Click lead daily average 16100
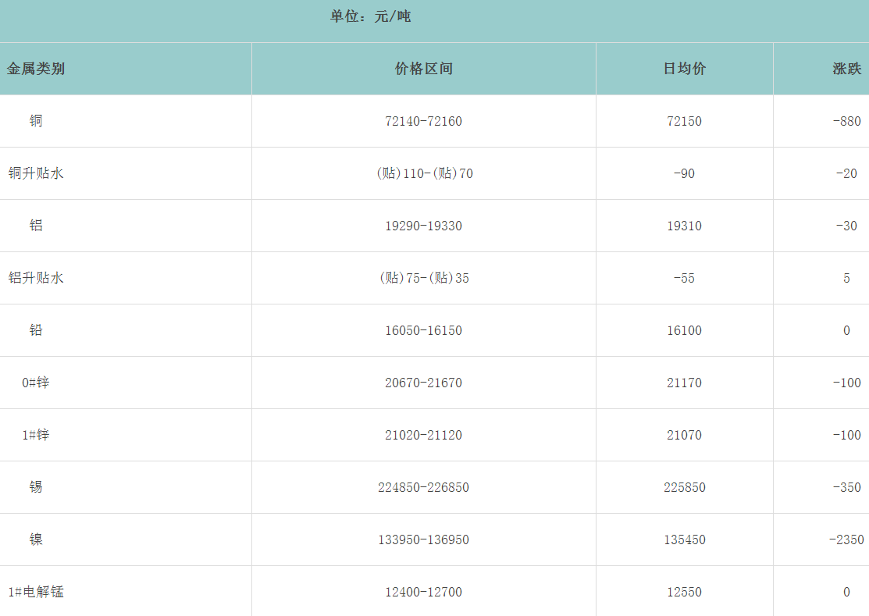This screenshot has height=616, width=869. tap(684, 330)
